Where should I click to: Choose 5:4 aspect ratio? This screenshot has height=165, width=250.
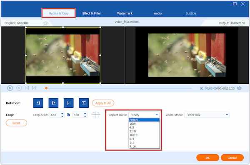click(x=144, y=139)
